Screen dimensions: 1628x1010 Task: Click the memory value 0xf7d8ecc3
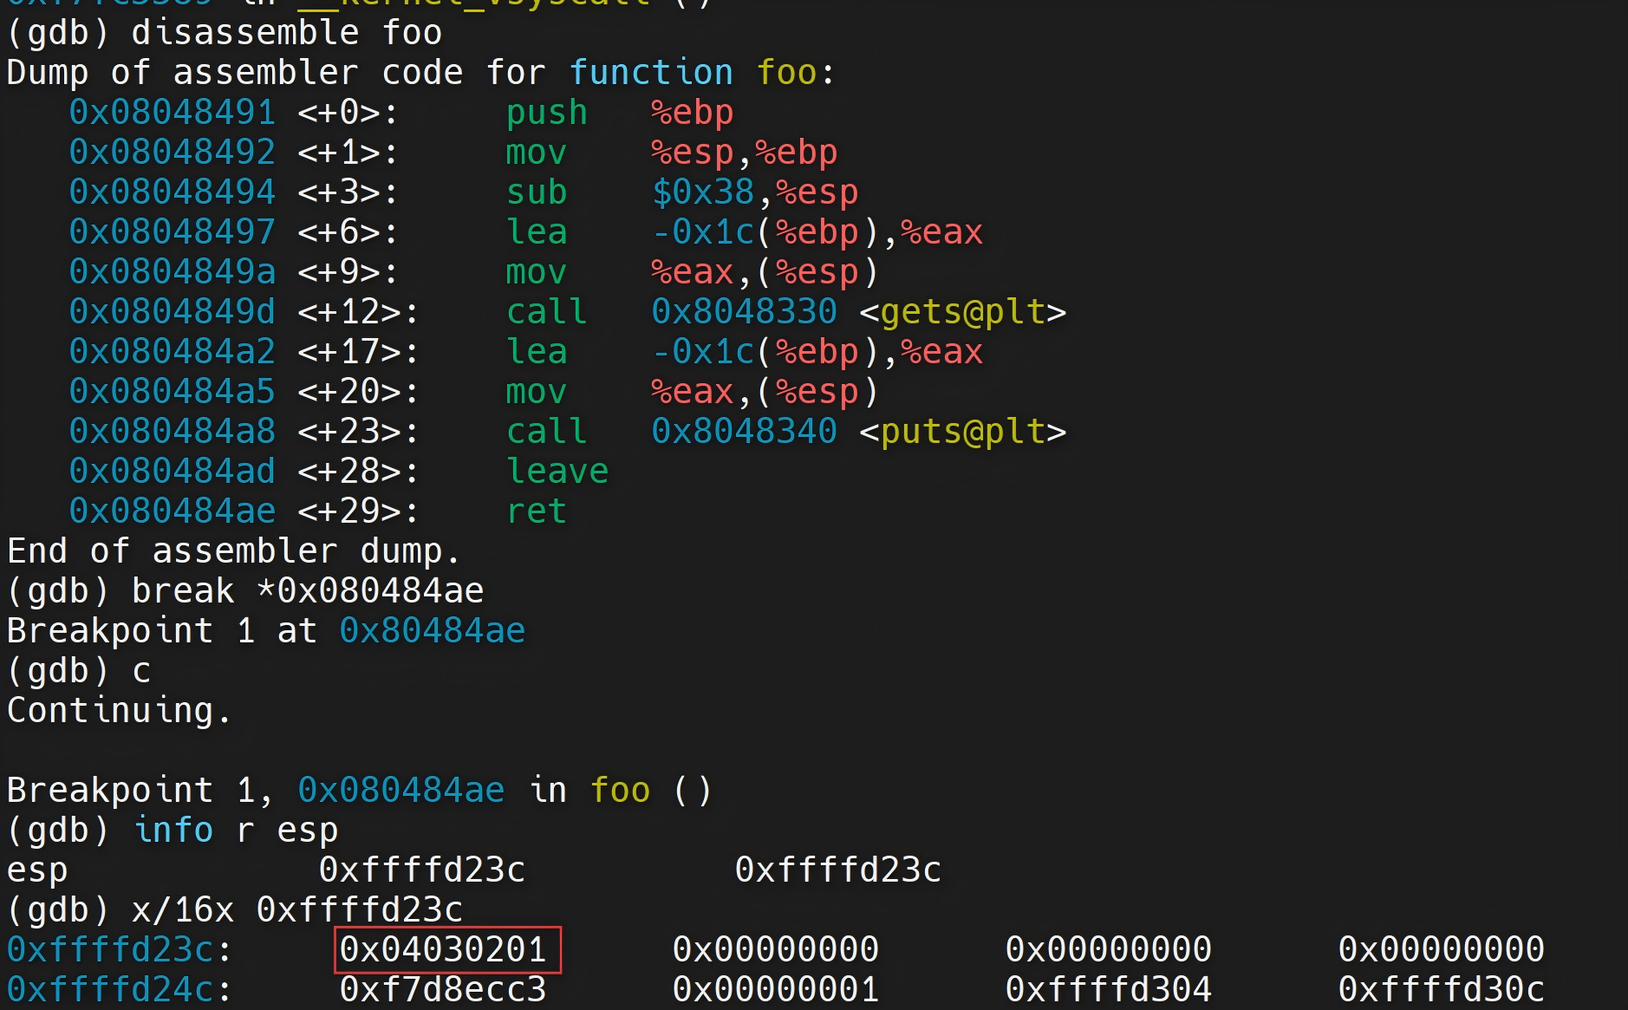pos(443,989)
